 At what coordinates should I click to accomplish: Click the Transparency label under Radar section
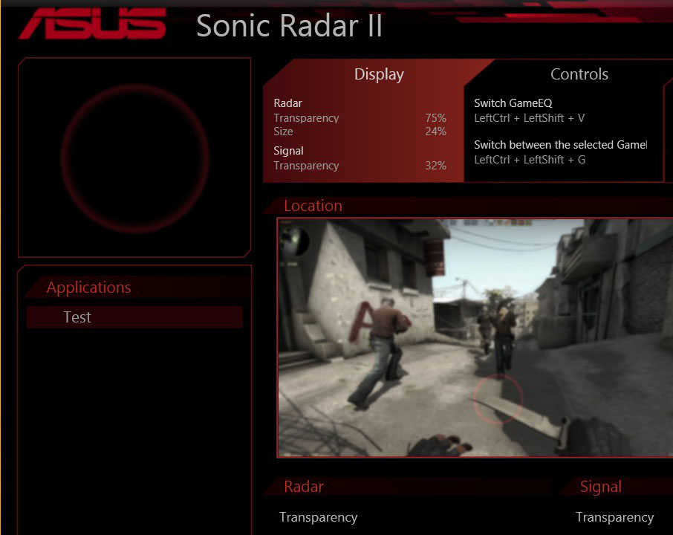318,517
